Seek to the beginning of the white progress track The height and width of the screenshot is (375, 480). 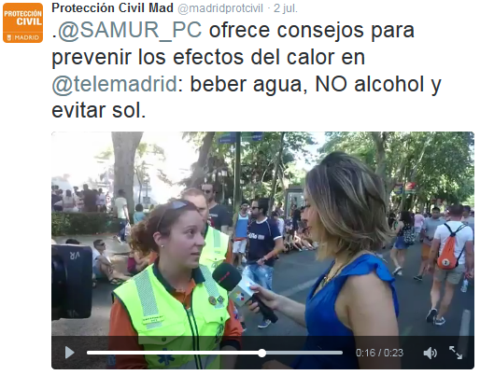pyautogui.click(x=89, y=353)
